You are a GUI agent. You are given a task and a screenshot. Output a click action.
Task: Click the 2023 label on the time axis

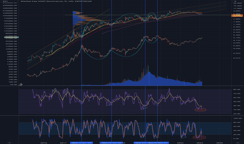pyautogui.click(x=180, y=143)
